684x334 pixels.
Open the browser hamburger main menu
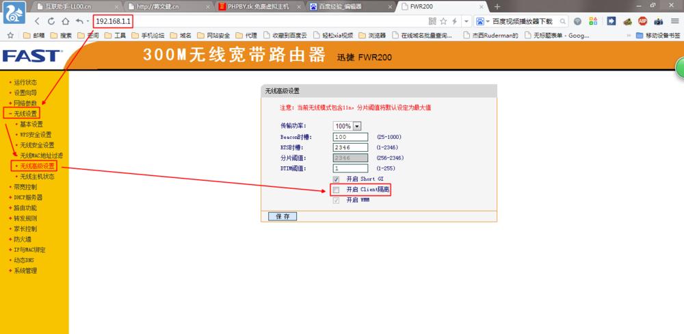674,21
